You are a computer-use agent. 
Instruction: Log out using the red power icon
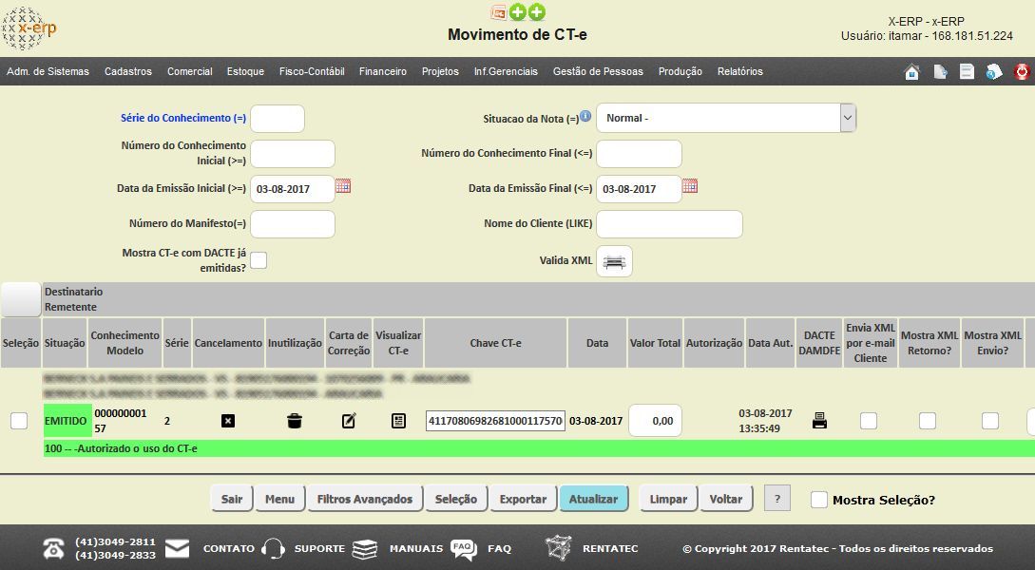tap(1022, 71)
